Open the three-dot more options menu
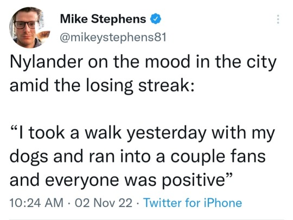This screenshot has height=220, width=293. point(278,19)
